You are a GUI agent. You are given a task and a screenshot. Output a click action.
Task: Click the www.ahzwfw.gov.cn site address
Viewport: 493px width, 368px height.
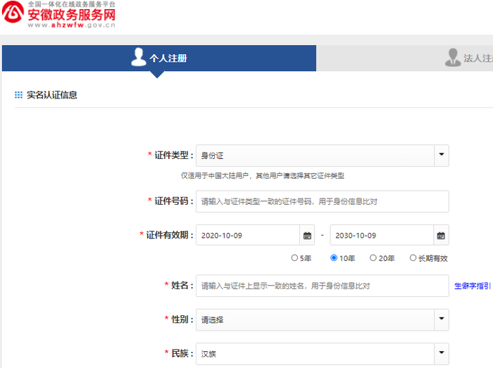pyautogui.click(x=72, y=25)
